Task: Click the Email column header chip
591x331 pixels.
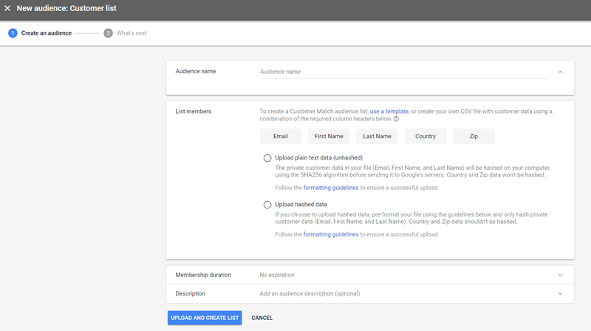Action: [281, 137]
